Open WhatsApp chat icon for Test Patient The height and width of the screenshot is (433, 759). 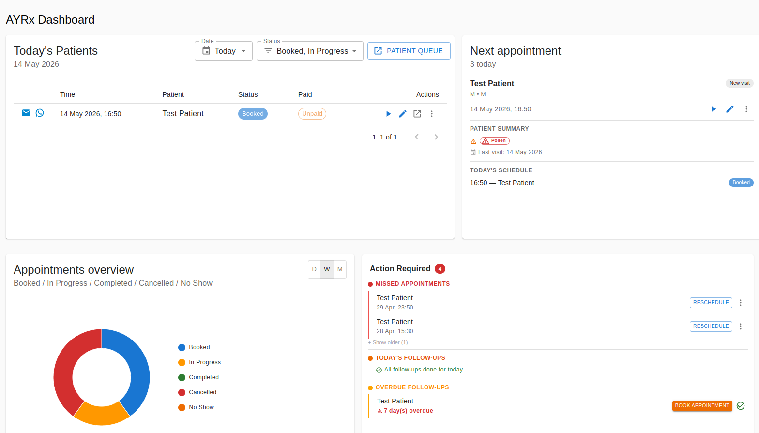[x=40, y=113]
